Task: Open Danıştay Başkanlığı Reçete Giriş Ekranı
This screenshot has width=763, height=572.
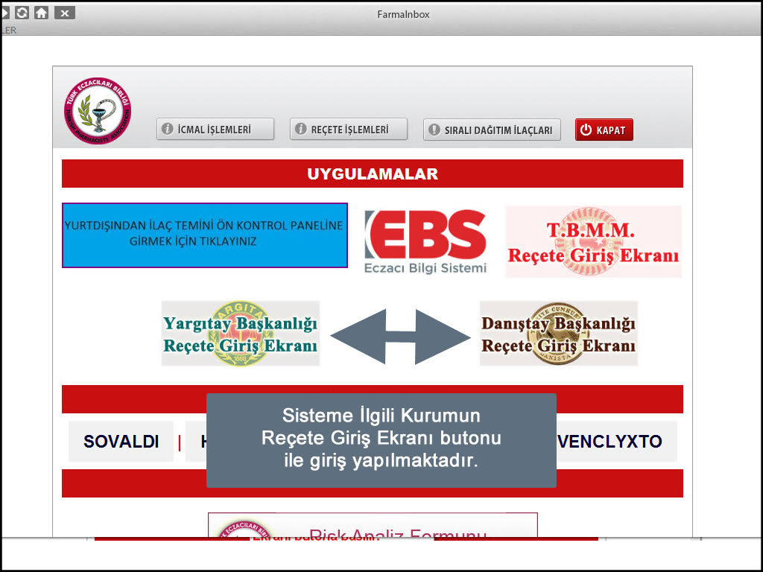Action: [x=559, y=334]
